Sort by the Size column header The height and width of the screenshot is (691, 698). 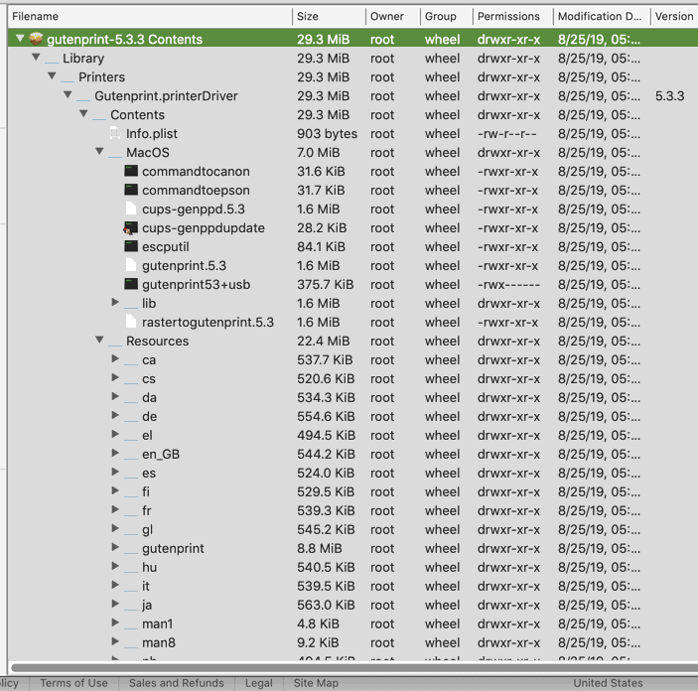pyautogui.click(x=329, y=16)
